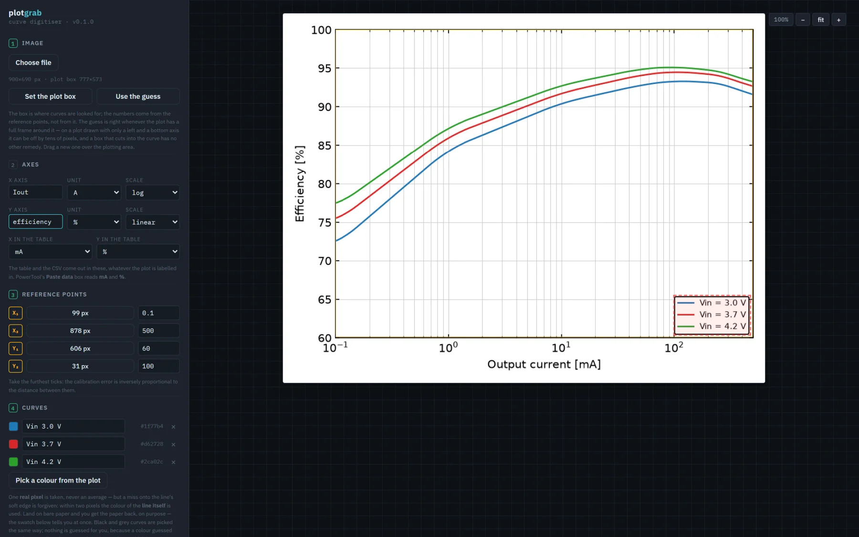The image size is (859, 537).
Task: Click the green Vin 4.2 V swatch
Action: (13, 462)
